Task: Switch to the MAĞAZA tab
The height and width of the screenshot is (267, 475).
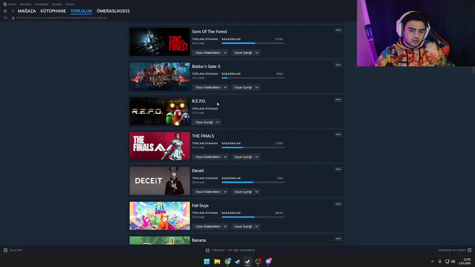Action: pos(27,11)
